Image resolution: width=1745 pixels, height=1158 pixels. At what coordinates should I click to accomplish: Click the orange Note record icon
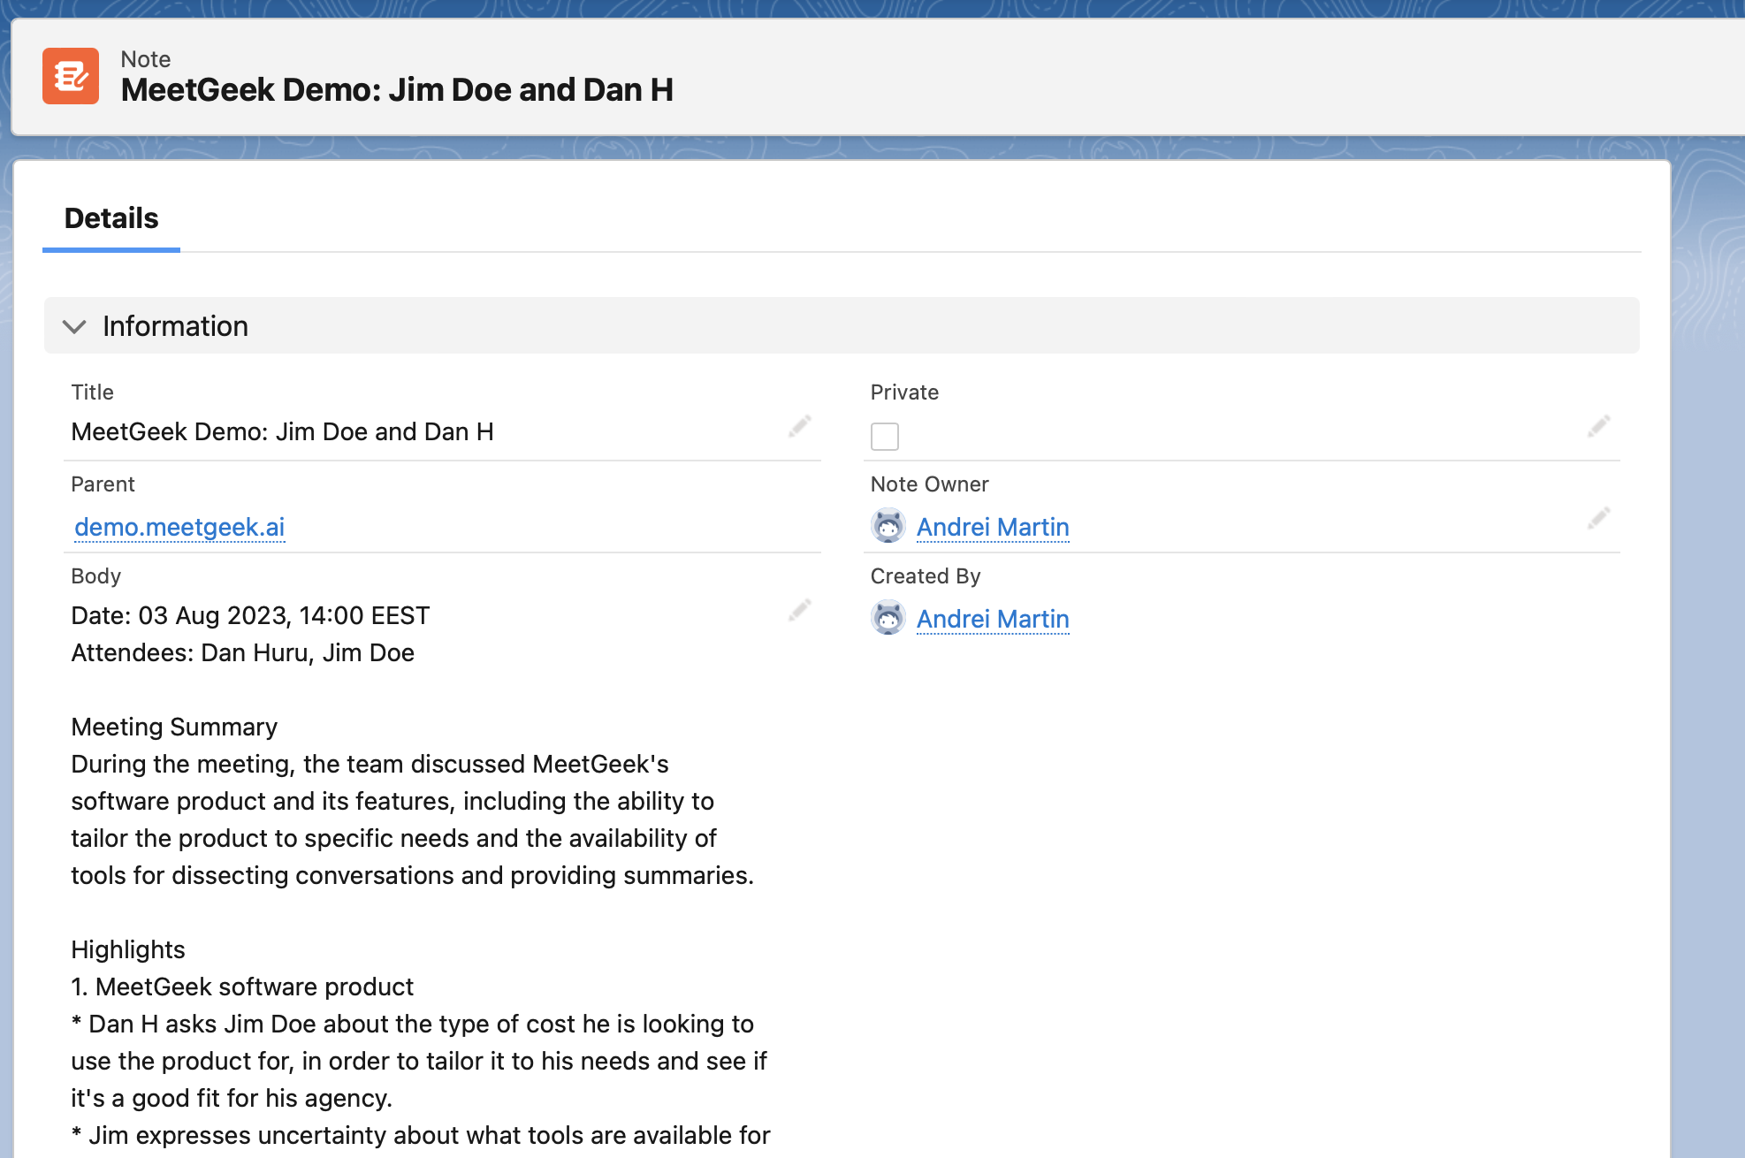point(71,76)
